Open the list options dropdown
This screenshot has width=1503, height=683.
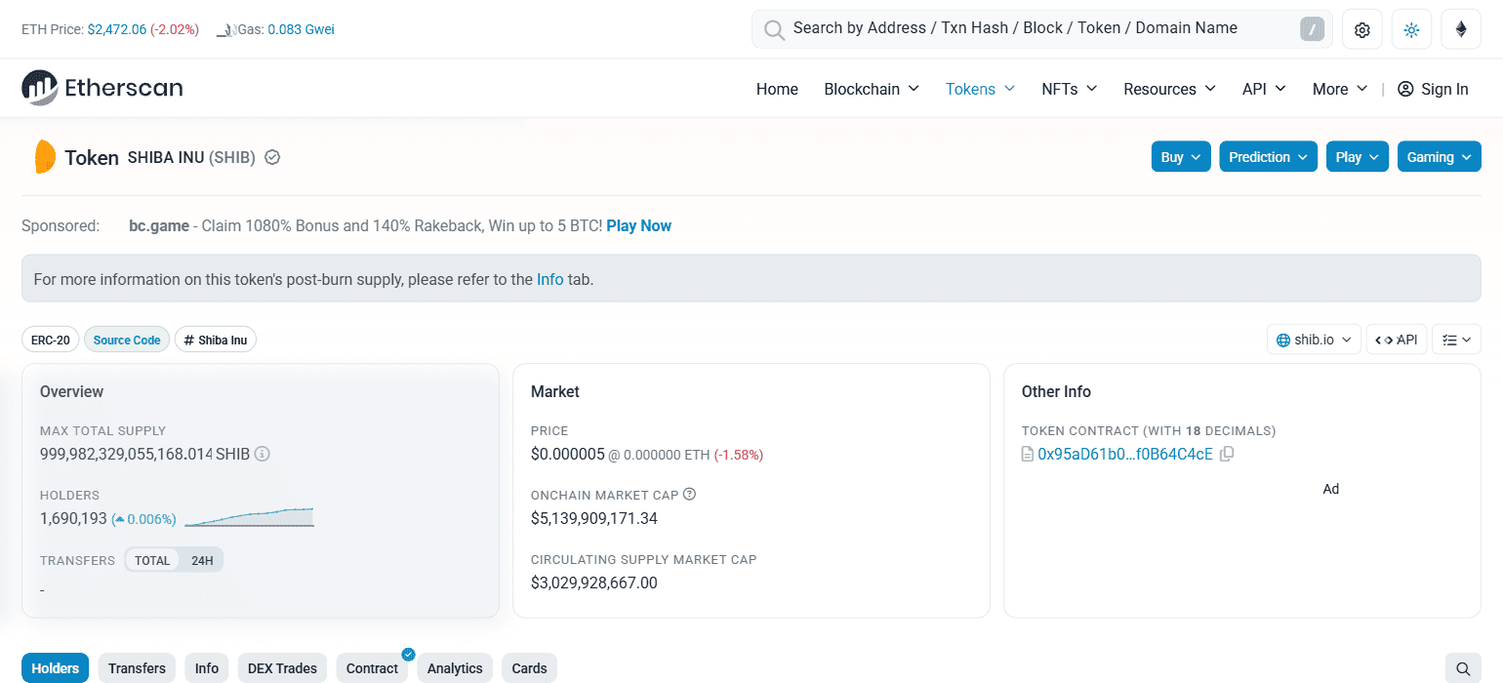tap(1456, 340)
